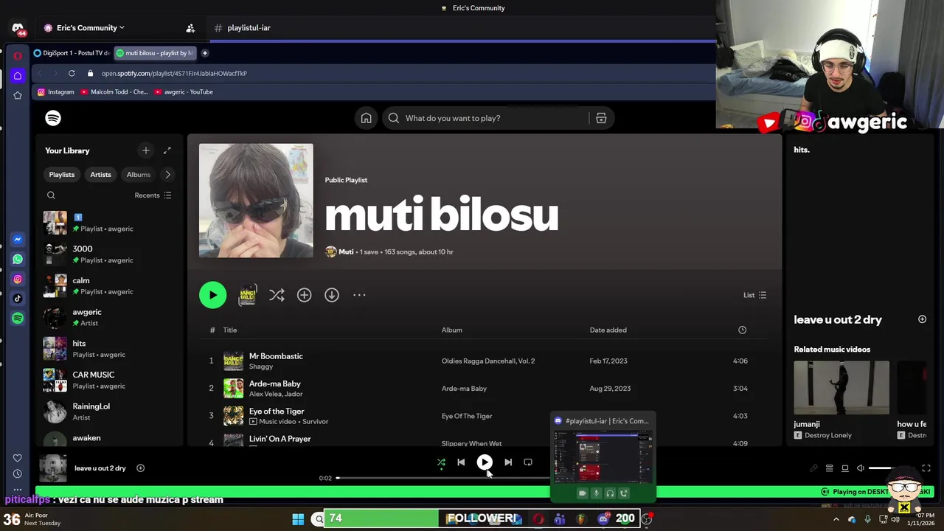Open Discord home icon with 44 badge

tap(18, 29)
